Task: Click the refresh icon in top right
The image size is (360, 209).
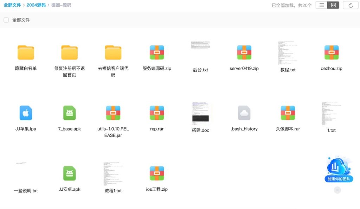Action: (x=351, y=5)
